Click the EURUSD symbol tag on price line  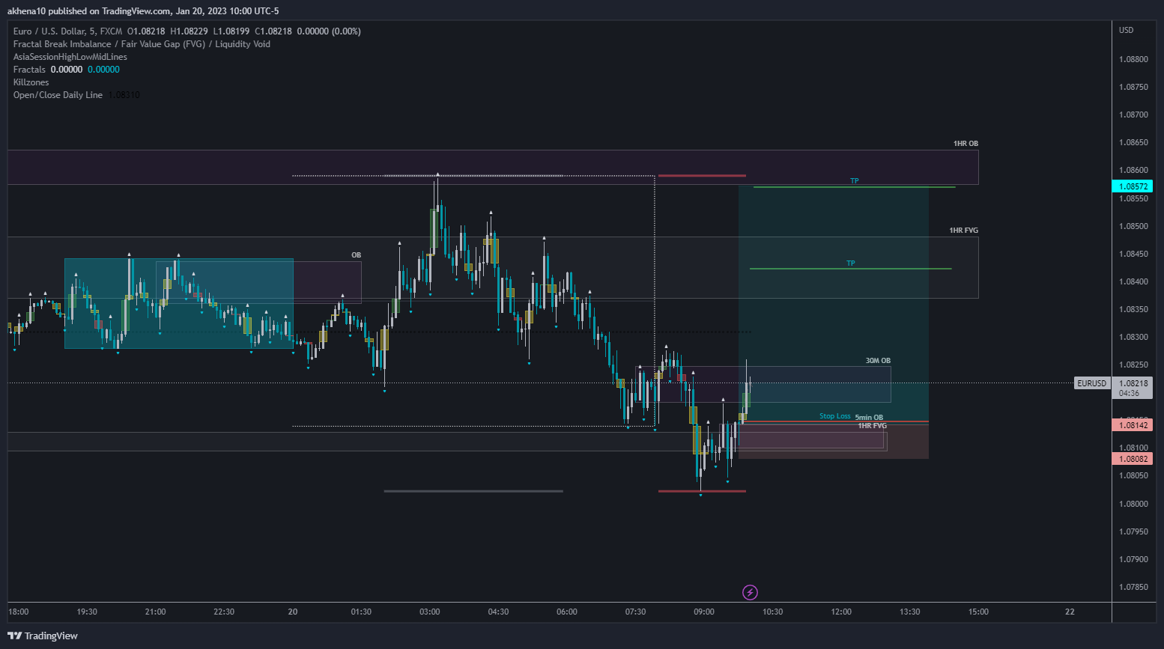tap(1091, 383)
